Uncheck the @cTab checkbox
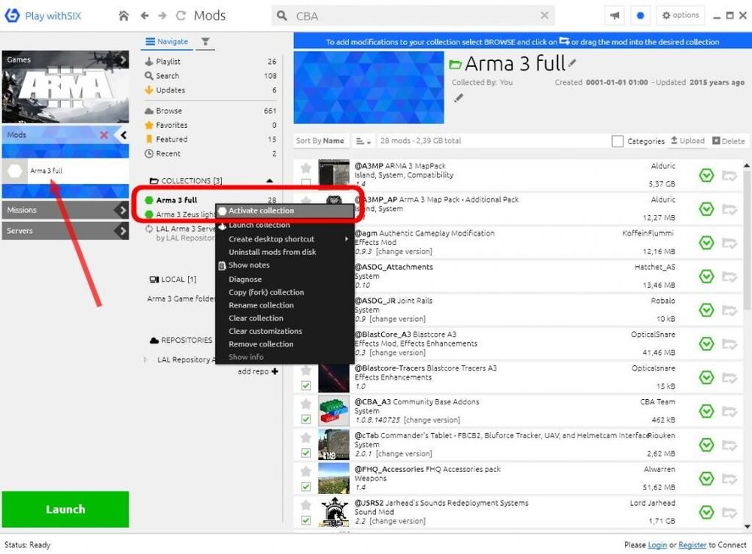Image resolution: width=752 pixels, height=554 pixels. click(x=305, y=453)
